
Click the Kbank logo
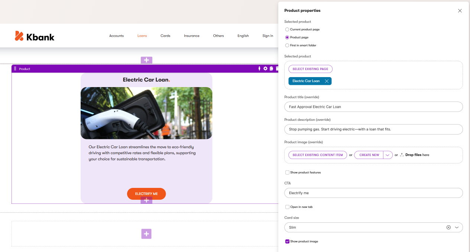[x=34, y=36]
